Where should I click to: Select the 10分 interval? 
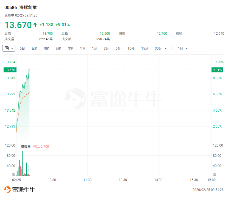[x=131, y=48]
